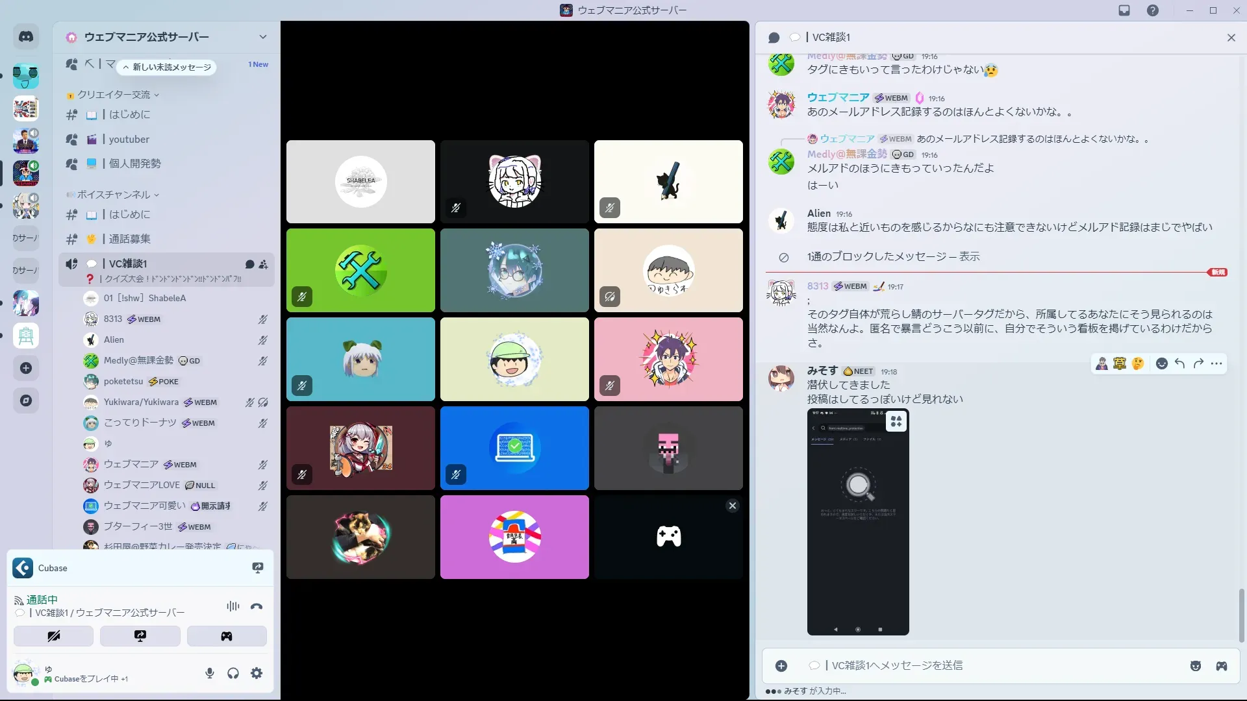
Task: Start an activity with the controller button
Action: point(226,636)
